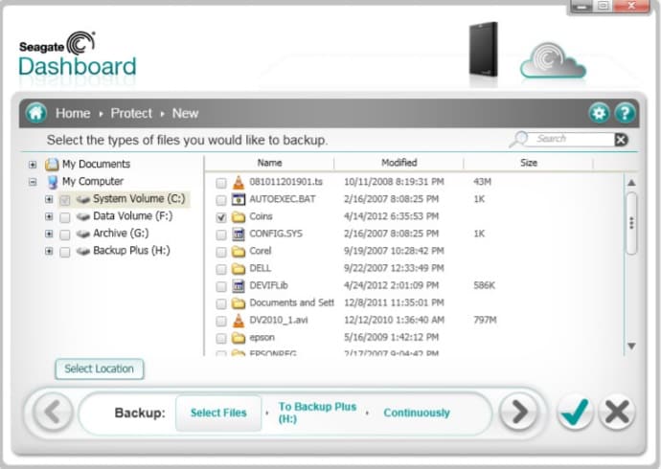The height and width of the screenshot is (469, 661).
Task: Go to Protect in the breadcrumb
Action: click(131, 113)
